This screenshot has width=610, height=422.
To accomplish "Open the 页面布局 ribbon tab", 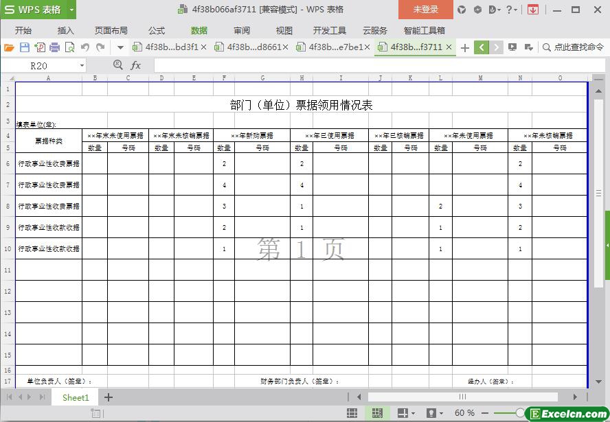I will [x=111, y=30].
